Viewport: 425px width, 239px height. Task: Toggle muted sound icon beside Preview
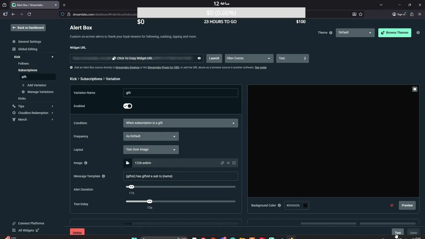pyautogui.click(x=392, y=205)
